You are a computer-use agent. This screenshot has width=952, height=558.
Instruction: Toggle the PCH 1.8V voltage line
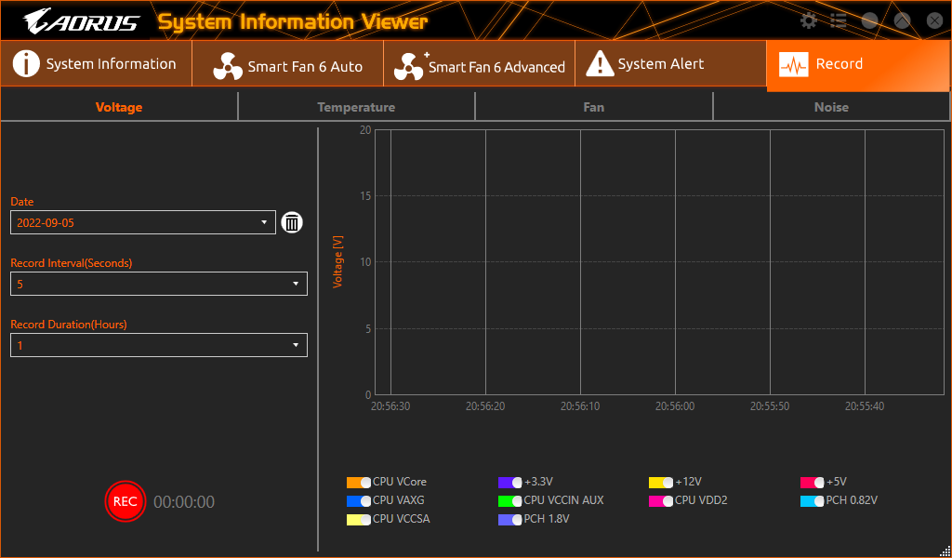pyautogui.click(x=510, y=520)
